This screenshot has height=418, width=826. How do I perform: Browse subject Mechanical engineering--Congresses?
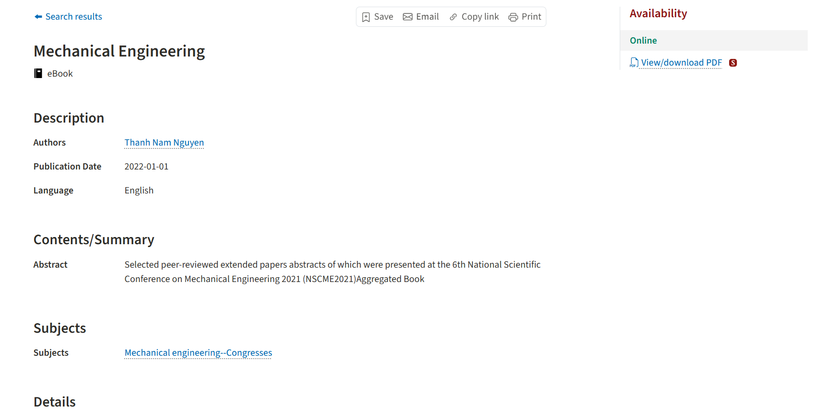pyautogui.click(x=198, y=352)
